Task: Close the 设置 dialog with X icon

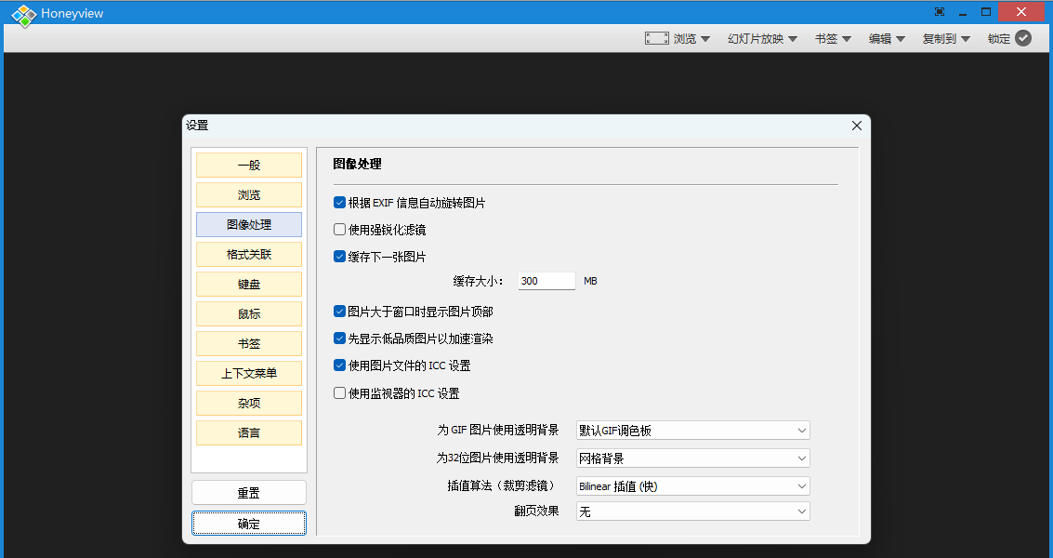Action: [857, 126]
